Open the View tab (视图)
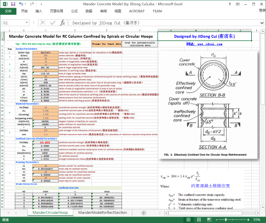Viewport: 266px width, 223px height. click(x=118, y=11)
